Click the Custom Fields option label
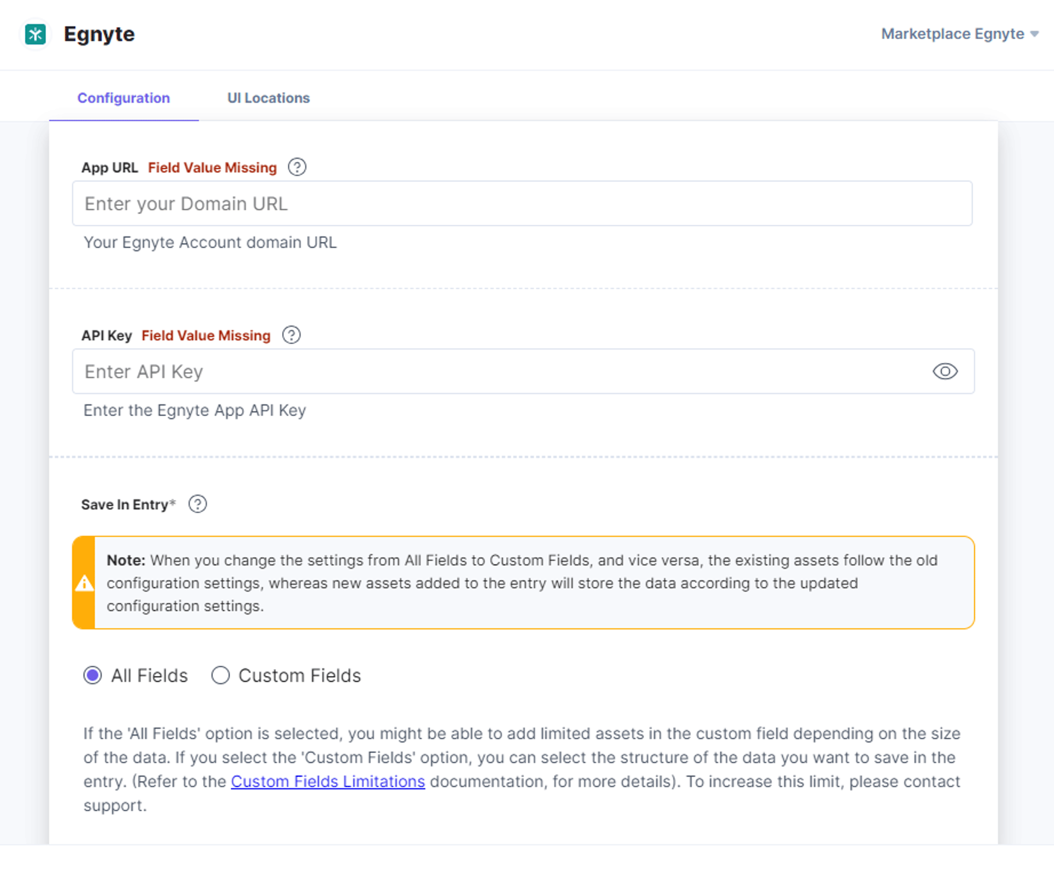This screenshot has height=875, width=1054. tap(300, 675)
